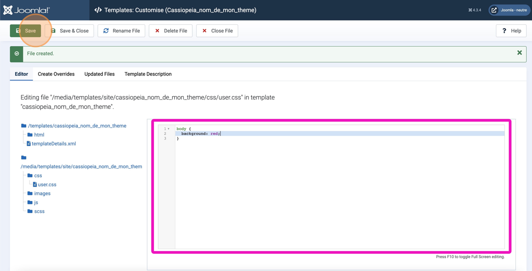The image size is (532, 271).
Task: Click the Save button
Action: pos(26,31)
